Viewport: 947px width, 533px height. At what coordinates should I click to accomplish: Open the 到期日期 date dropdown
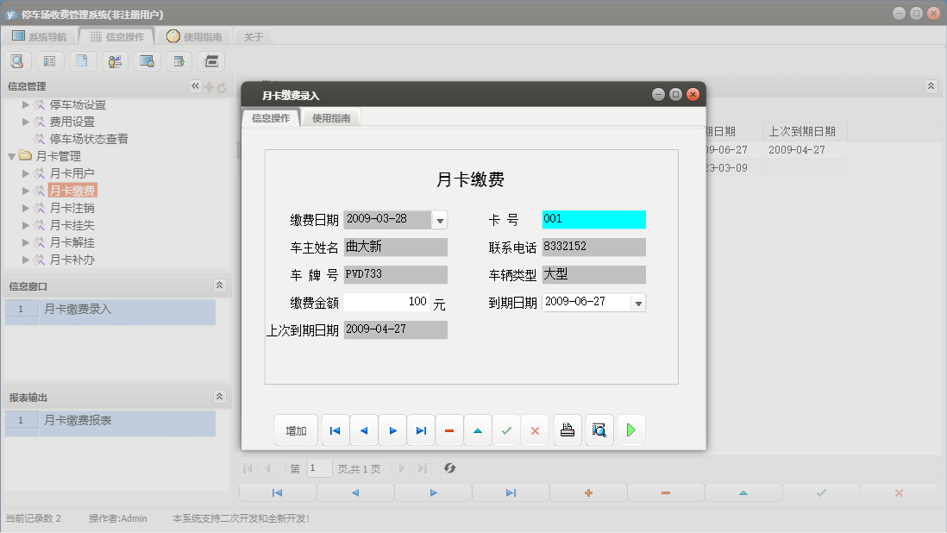(638, 302)
